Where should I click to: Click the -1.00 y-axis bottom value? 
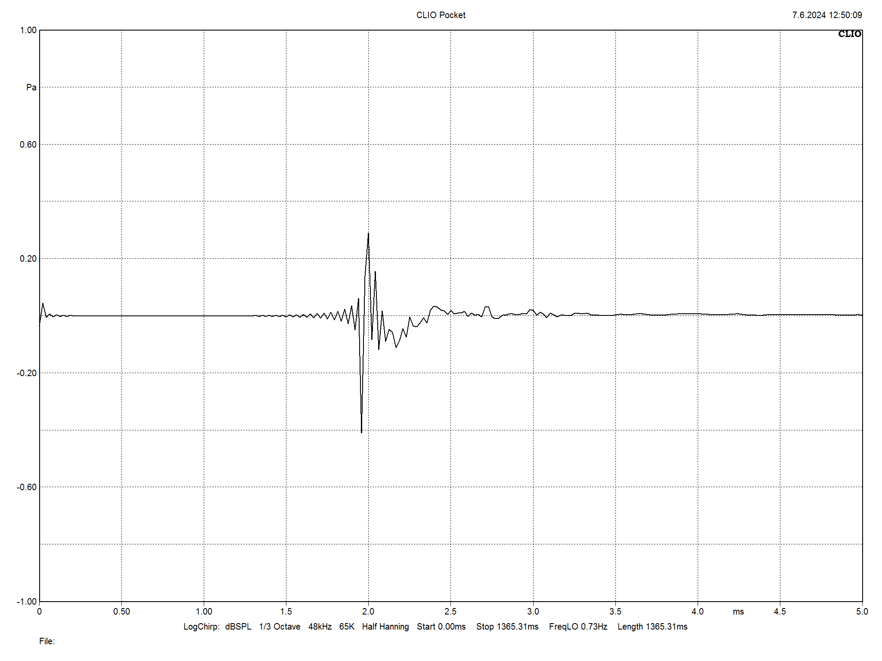27,602
